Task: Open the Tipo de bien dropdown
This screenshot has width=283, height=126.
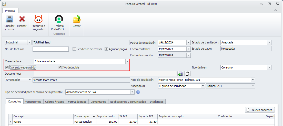Action: [x=269, y=67]
